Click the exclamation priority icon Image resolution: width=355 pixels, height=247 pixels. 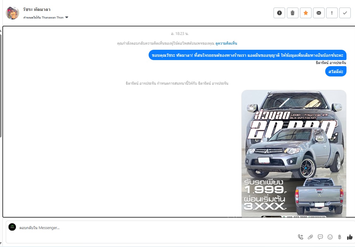tap(332, 13)
